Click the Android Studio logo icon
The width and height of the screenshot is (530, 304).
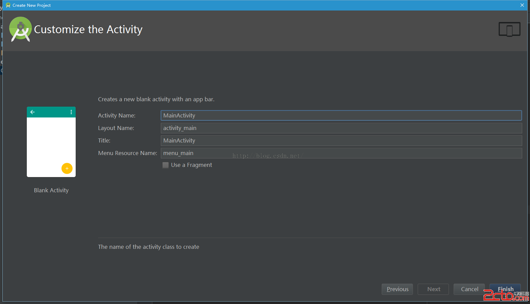(20, 29)
